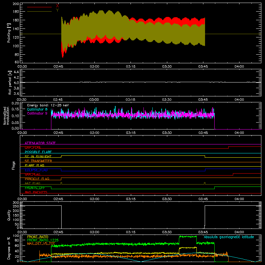Select the ATTENUATOR_STATE flag label

tap(40, 143)
